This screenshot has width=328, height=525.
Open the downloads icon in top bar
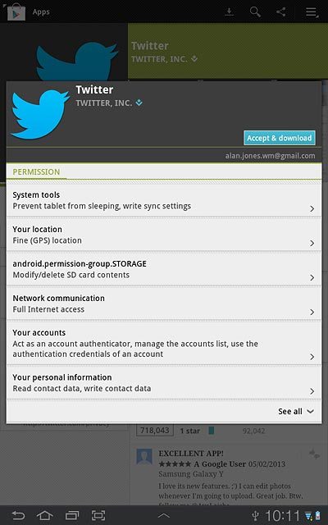point(230,11)
